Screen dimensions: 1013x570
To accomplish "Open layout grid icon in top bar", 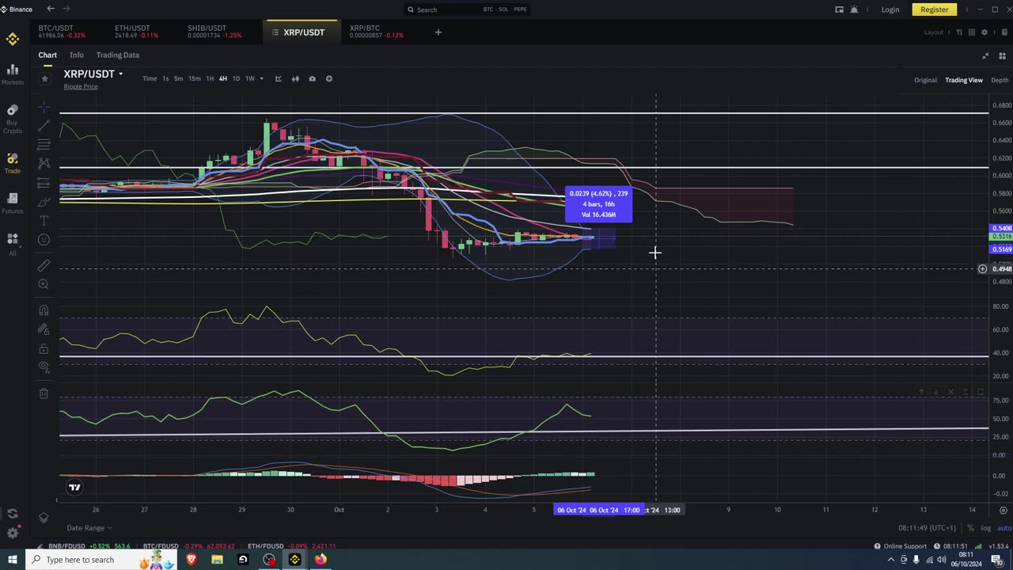I will click(x=971, y=32).
